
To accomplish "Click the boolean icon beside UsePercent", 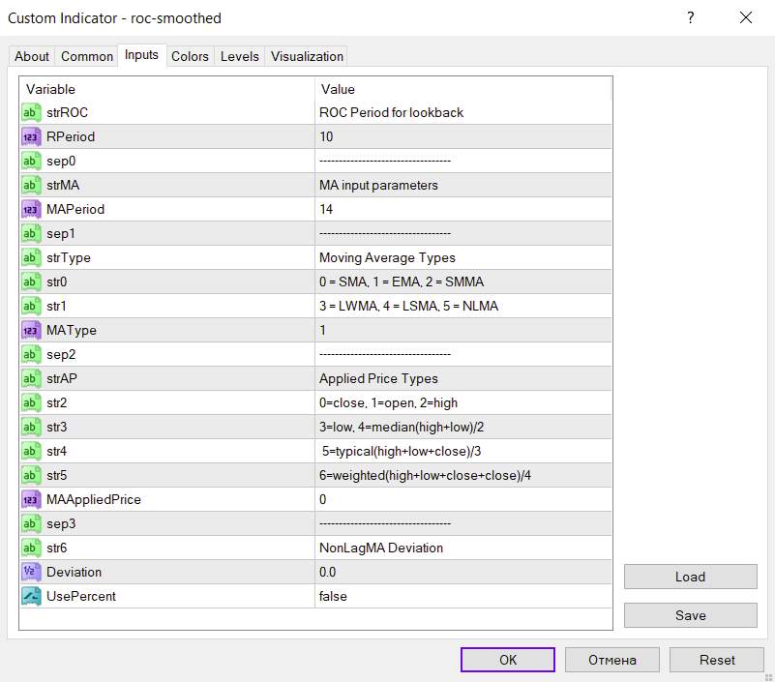I will 31,597.
